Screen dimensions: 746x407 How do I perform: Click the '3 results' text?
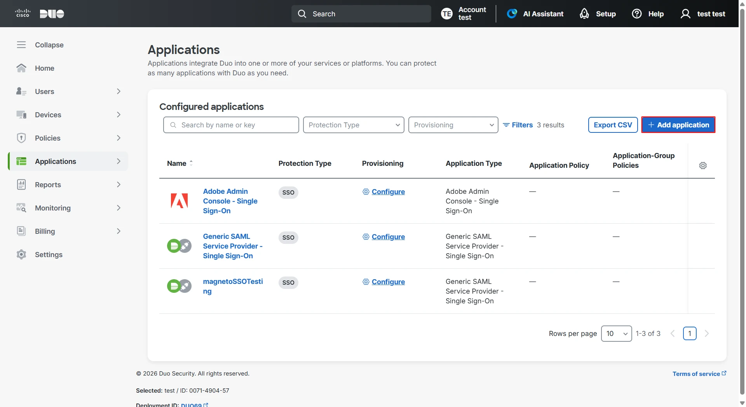[551, 125]
